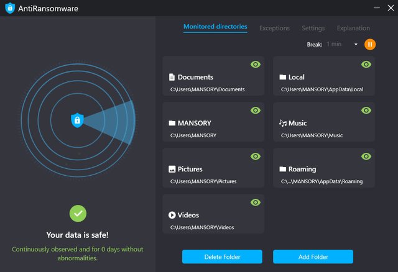Click the Add Folder button

[313, 256]
